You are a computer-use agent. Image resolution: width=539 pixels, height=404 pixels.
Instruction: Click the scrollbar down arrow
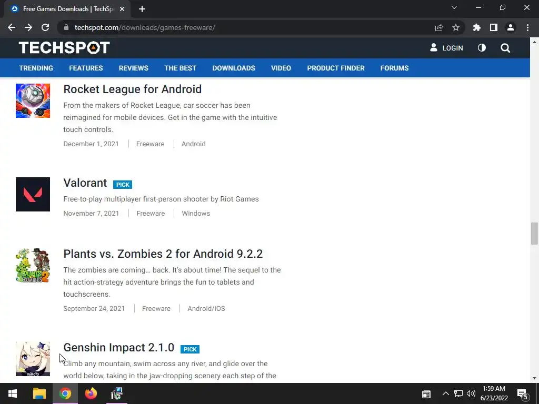534,378
